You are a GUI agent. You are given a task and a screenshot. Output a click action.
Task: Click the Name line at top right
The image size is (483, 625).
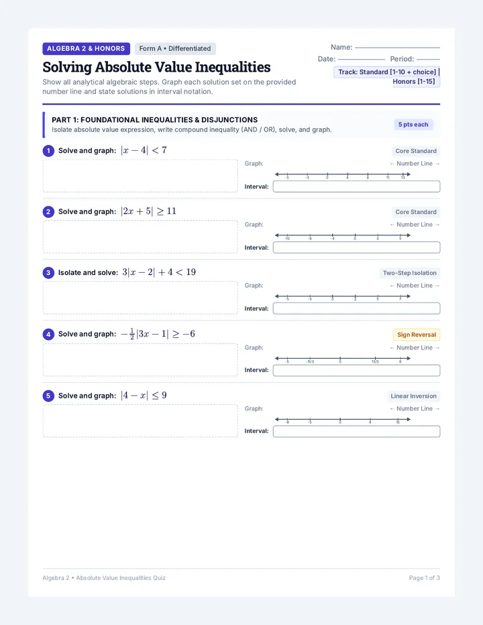[397, 48]
